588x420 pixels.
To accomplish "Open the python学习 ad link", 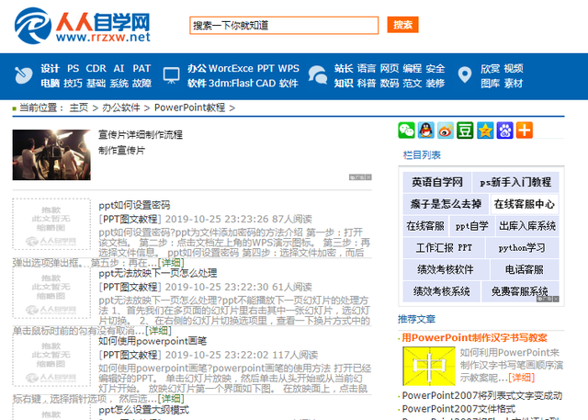I will tap(522, 248).
